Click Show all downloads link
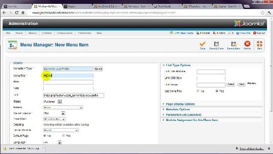 [252, 148]
